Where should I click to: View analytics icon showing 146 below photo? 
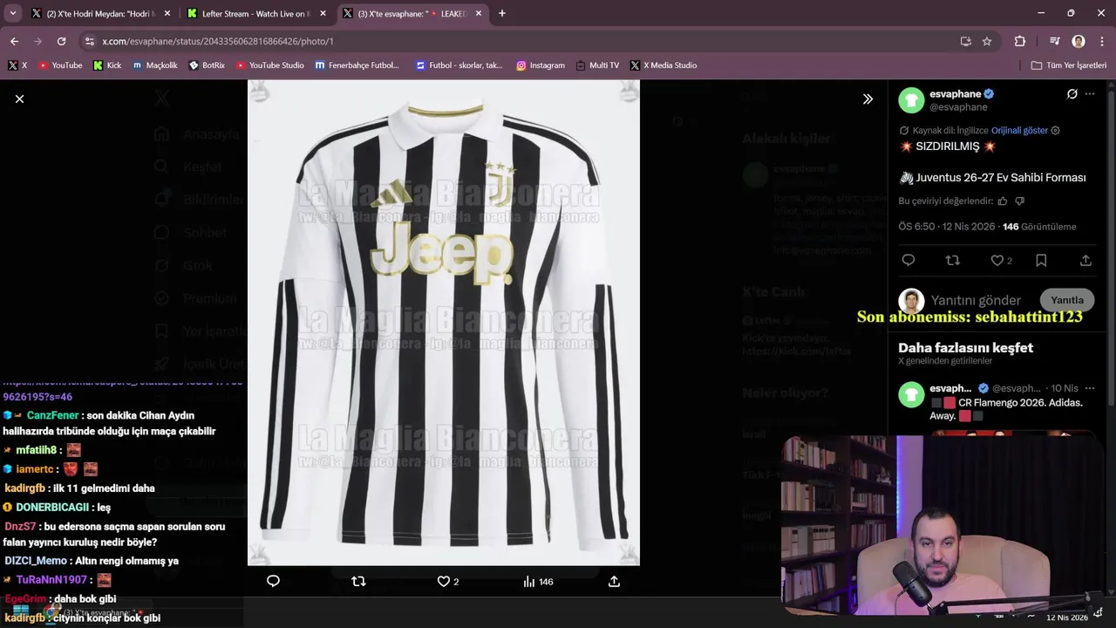[538, 582]
